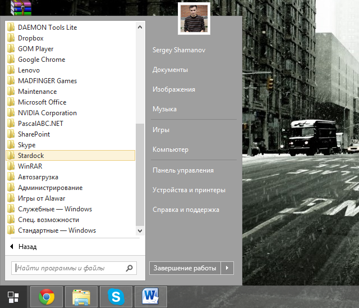Open Skype from the taskbar

116,297
